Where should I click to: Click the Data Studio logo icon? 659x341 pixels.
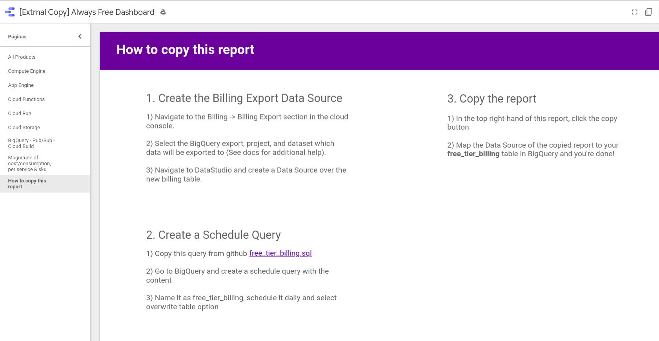(x=10, y=12)
